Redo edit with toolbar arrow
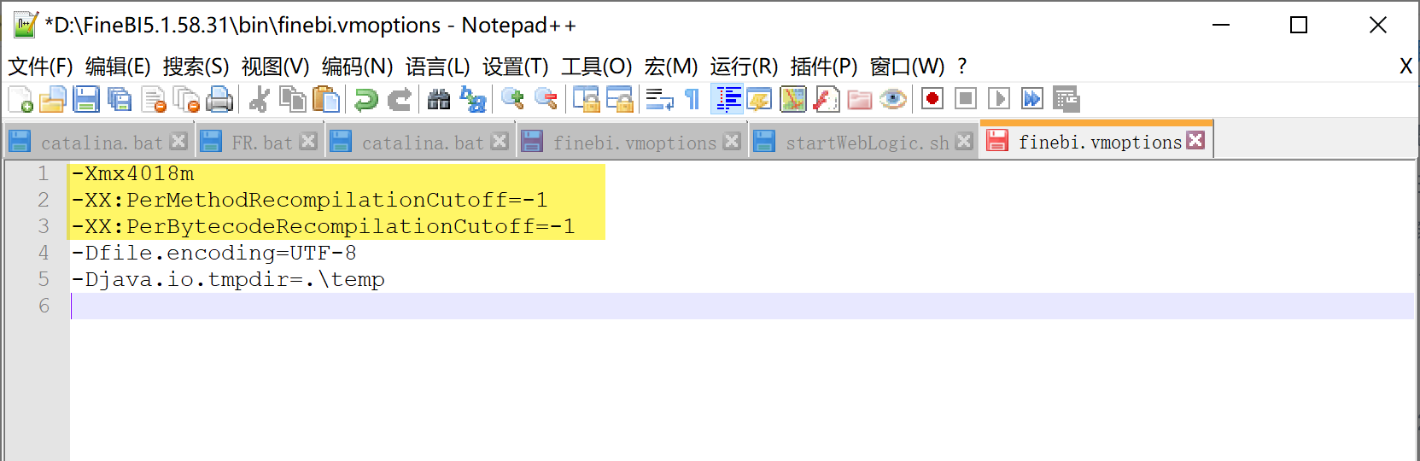The image size is (1420, 461). [399, 100]
